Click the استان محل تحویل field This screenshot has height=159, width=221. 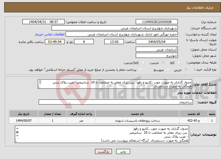(157, 49)
